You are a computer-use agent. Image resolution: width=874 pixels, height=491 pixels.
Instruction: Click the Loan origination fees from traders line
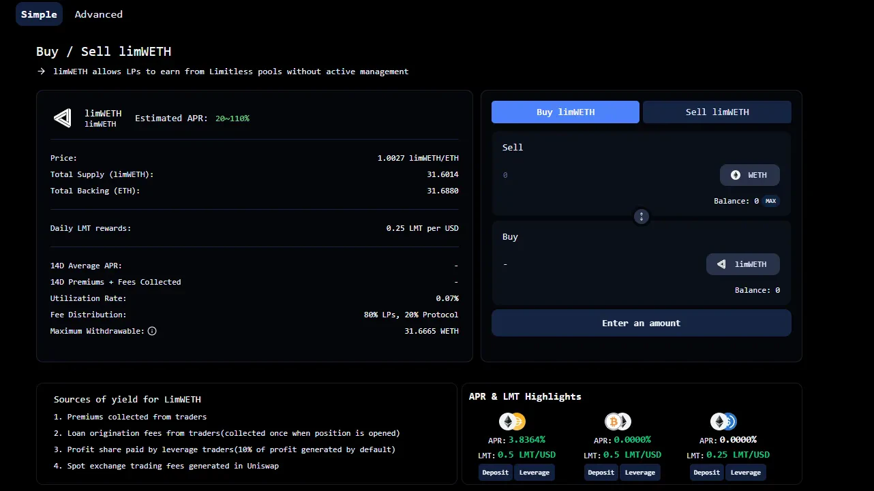[x=227, y=433]
